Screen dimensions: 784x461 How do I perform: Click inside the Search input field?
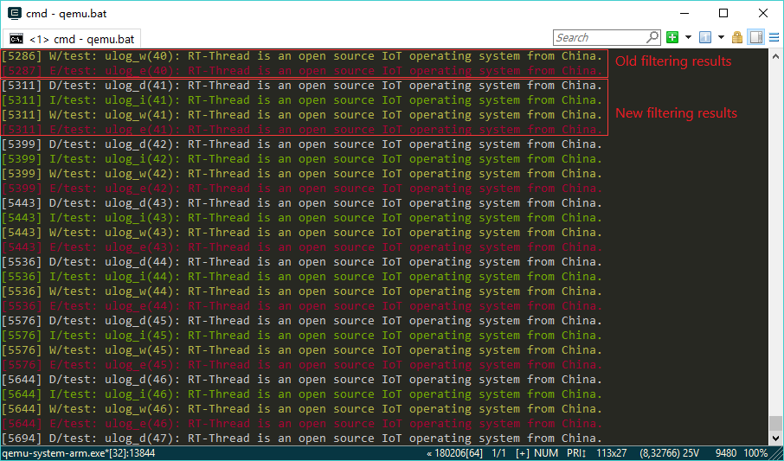coord(599,37)
